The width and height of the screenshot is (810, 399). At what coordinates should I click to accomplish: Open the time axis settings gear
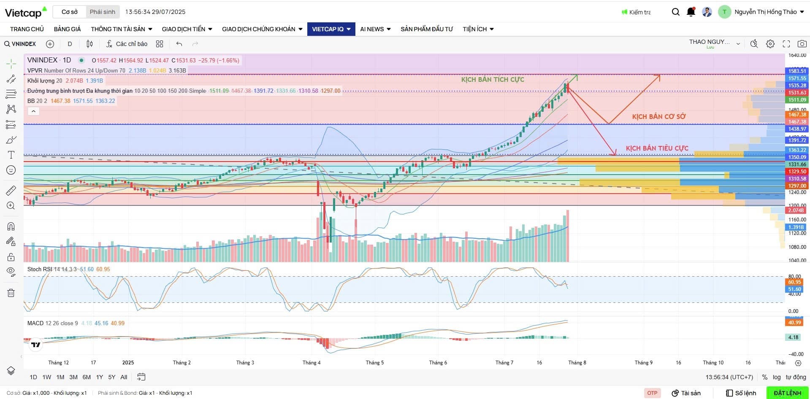click(798, 363)
